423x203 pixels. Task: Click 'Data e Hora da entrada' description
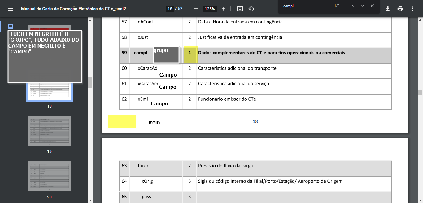(x=240, y=22)
